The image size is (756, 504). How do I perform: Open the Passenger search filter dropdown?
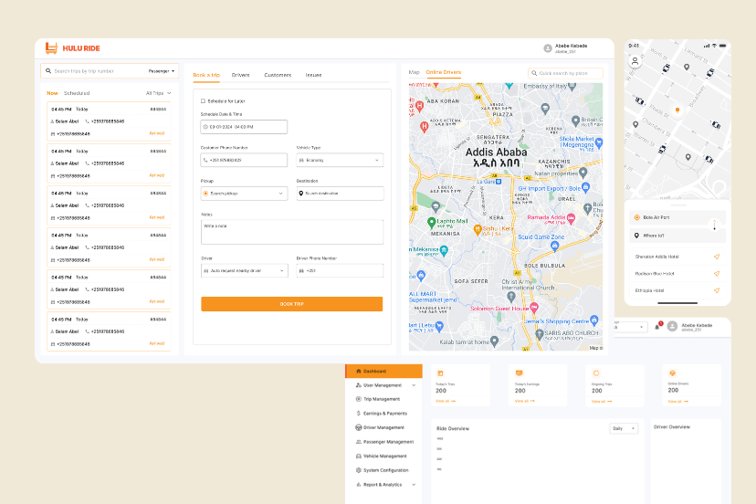[x=162, y=71]
